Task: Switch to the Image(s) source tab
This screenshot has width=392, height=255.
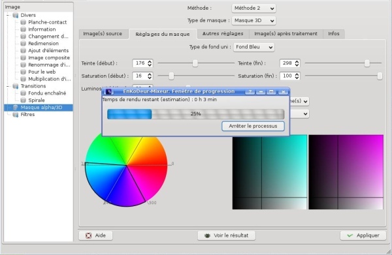Action: pyautogui.click(x=103, y=34)
